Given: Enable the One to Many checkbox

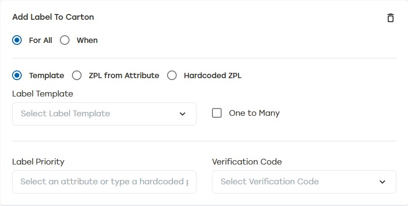Looking at the screenshot, I should 217,113.
